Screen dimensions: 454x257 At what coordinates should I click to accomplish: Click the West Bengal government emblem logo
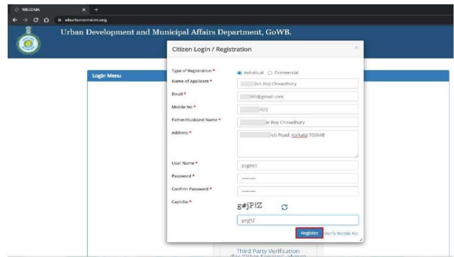tap(28, 41)
